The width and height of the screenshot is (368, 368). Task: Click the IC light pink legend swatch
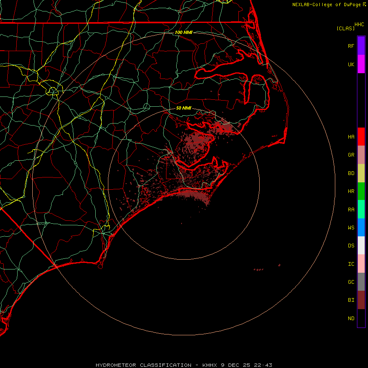(x=361, y=264)
